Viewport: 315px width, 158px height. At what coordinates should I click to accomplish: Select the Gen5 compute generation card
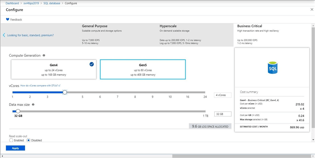143,69
